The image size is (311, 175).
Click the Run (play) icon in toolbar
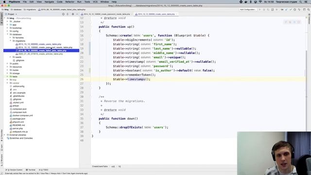click(260, 10)
